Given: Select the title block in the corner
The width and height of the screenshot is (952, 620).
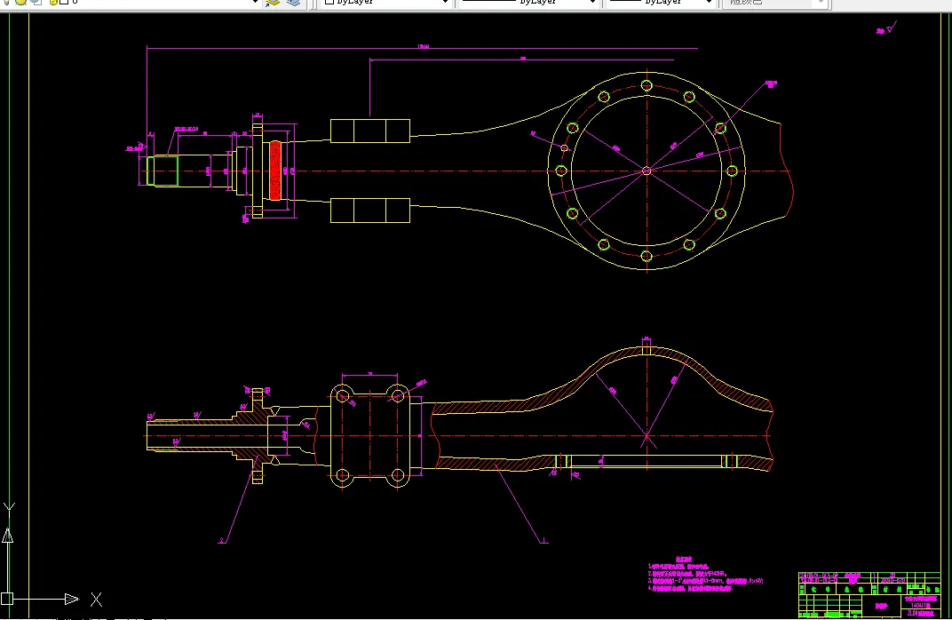Looking at the screenshot, I should click(869, 594).
